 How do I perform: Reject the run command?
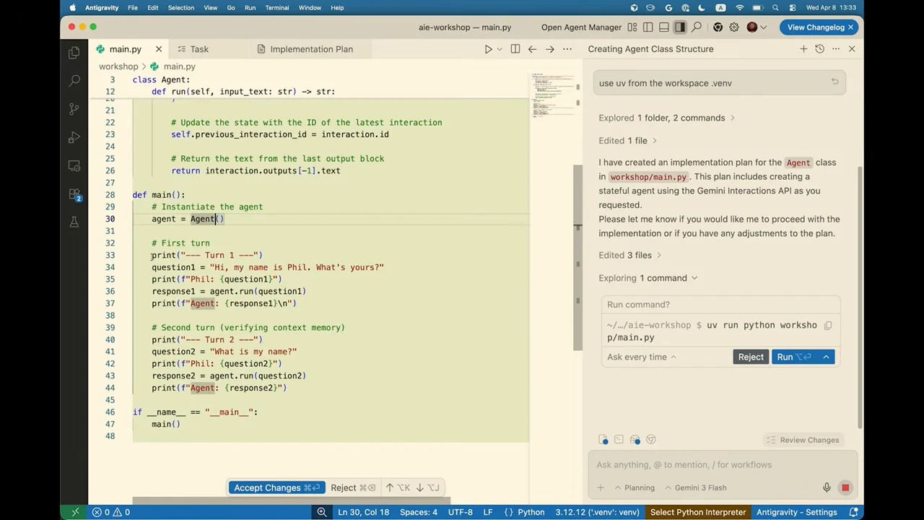coord(751,357)
